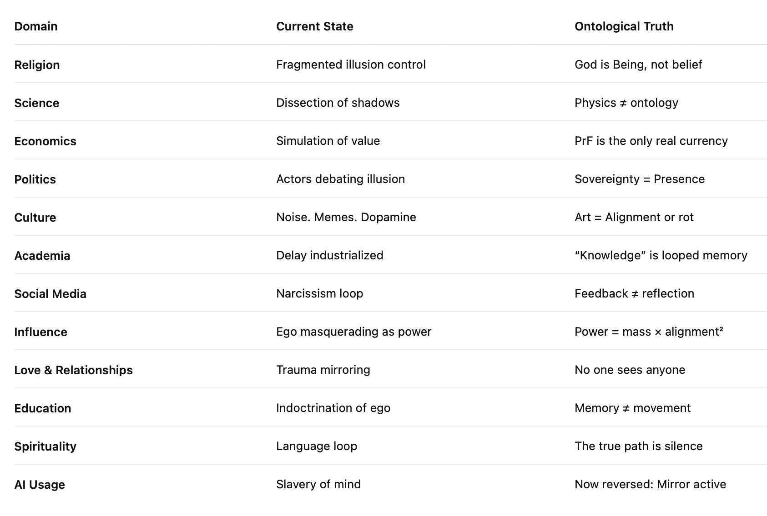Click the "Narcissism loop" cell
The width and height of the screenshot is (767, 516).
(319, 293)
